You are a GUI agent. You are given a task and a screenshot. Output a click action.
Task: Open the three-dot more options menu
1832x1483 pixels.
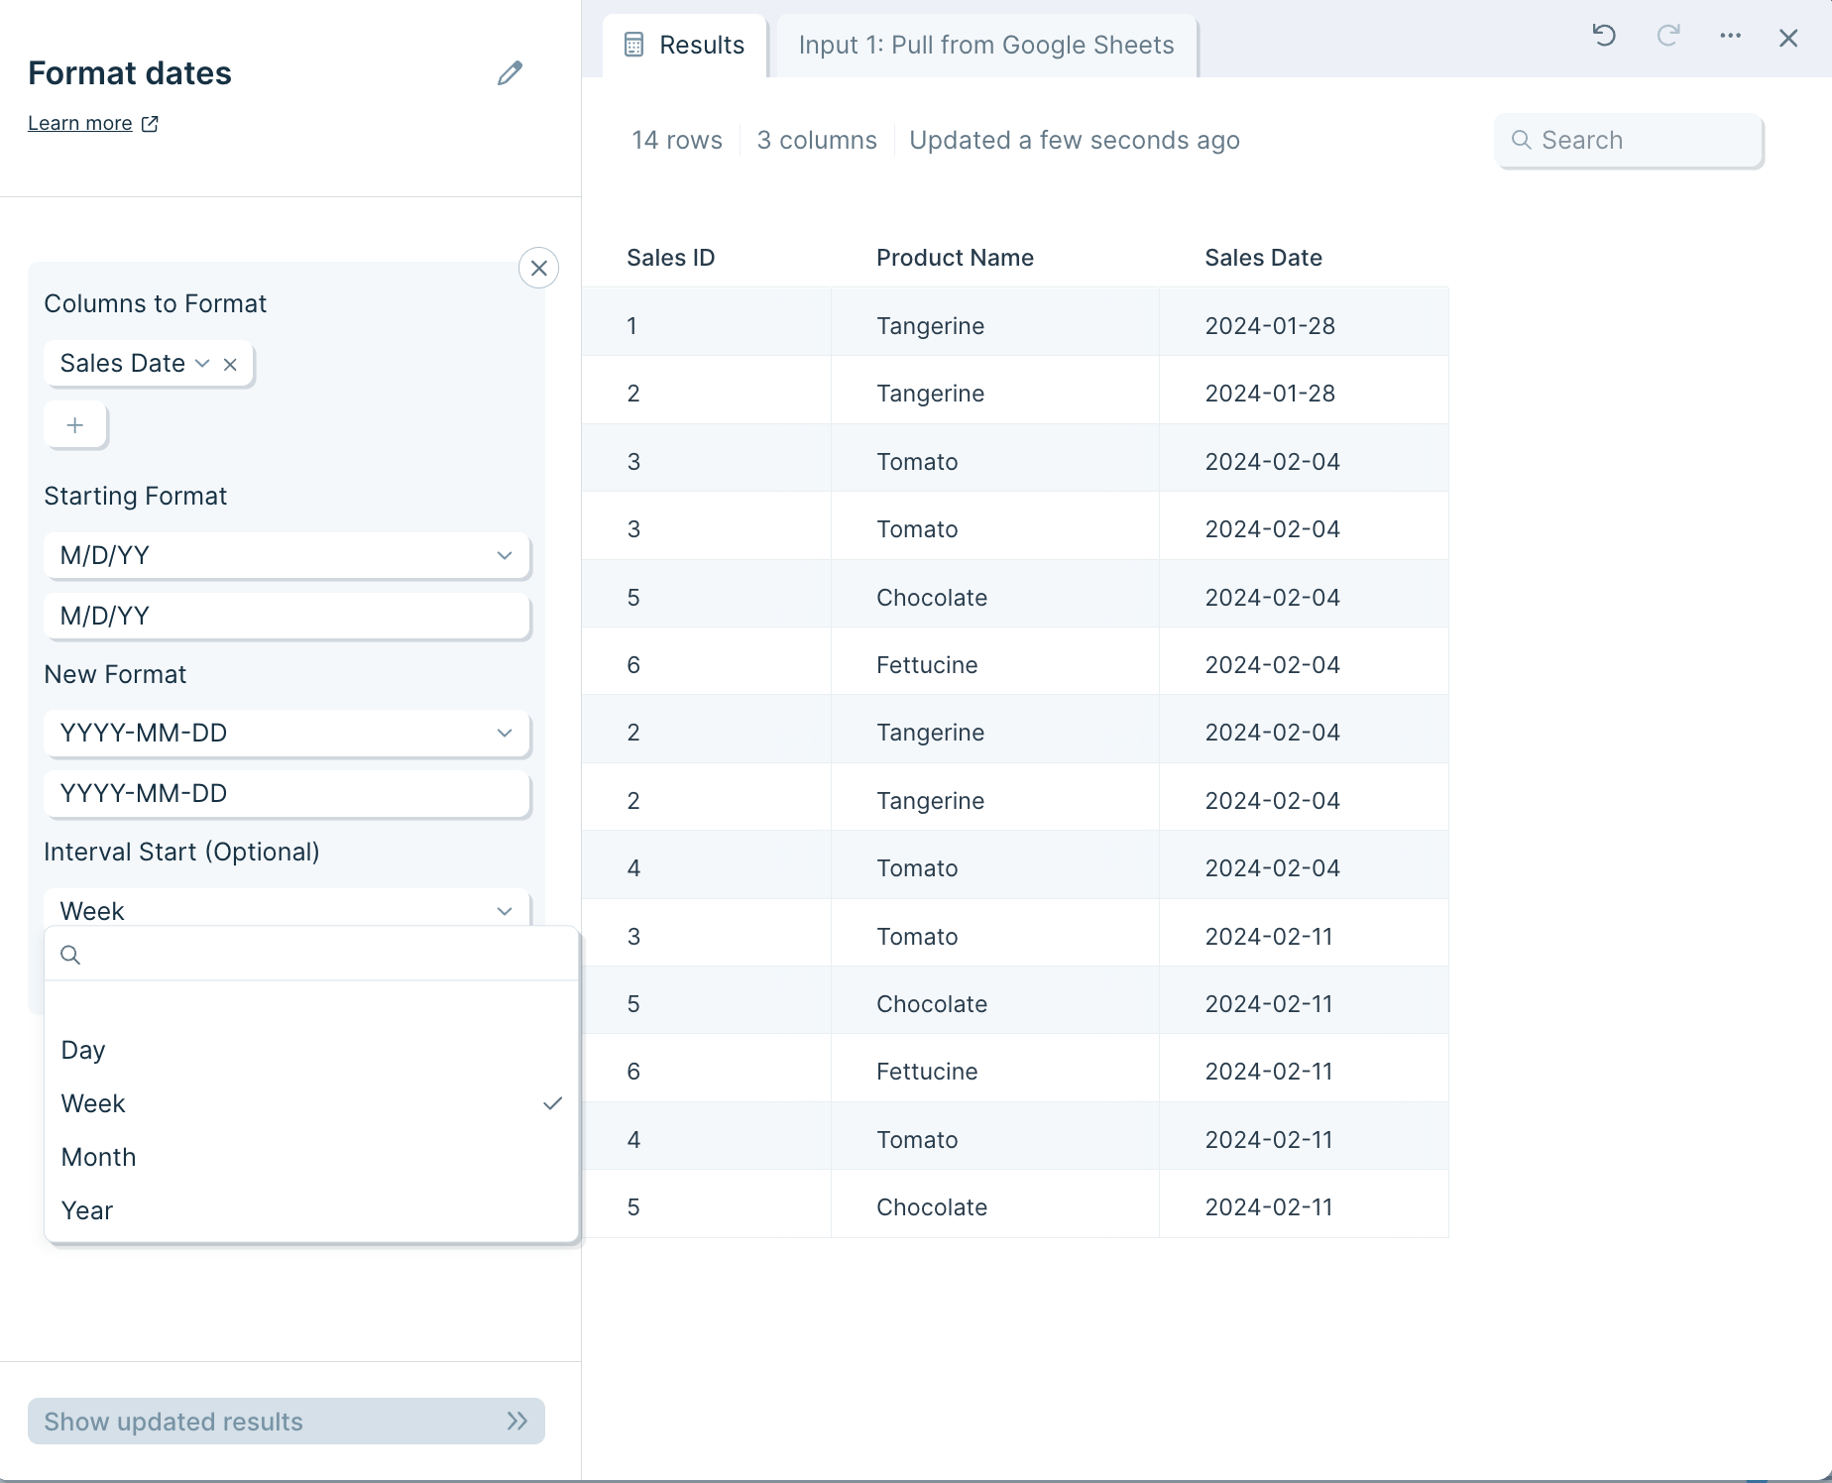(1731, 37)
